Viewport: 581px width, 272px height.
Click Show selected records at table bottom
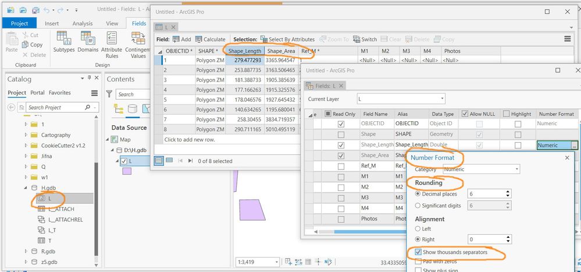pyautogui.click(x=169, y=161)
